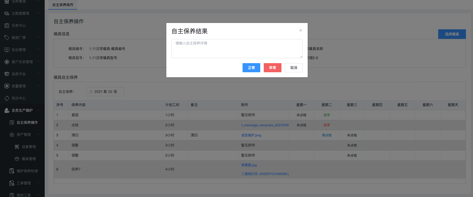
Task: Switch to the 自主保养操作 tab
Action: [x=63, y=5]
